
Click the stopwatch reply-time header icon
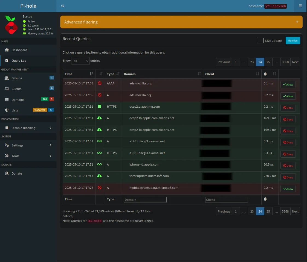[x=265, y=74]
